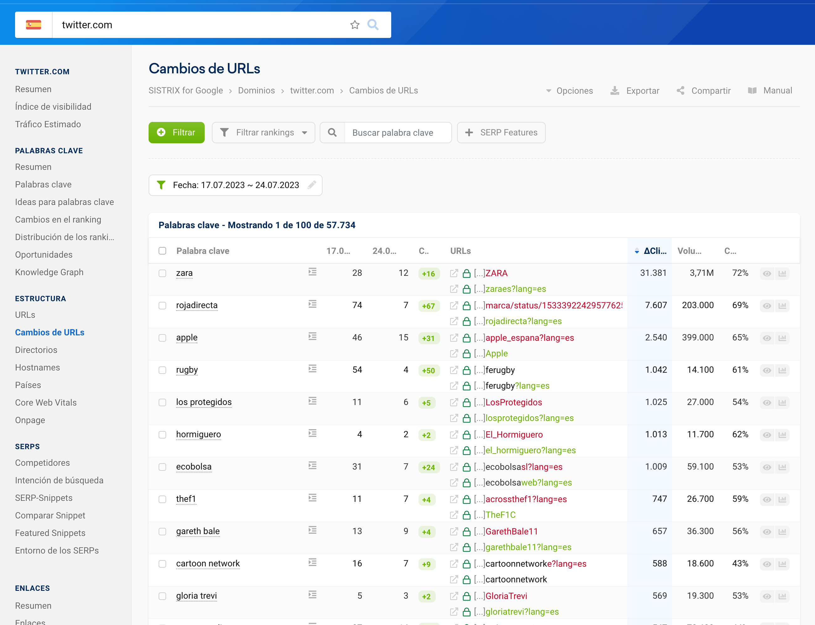This screenshot has height=625, width=815.
Task: Click the pencil icon to edit date filter
Action: coord(312,185)
